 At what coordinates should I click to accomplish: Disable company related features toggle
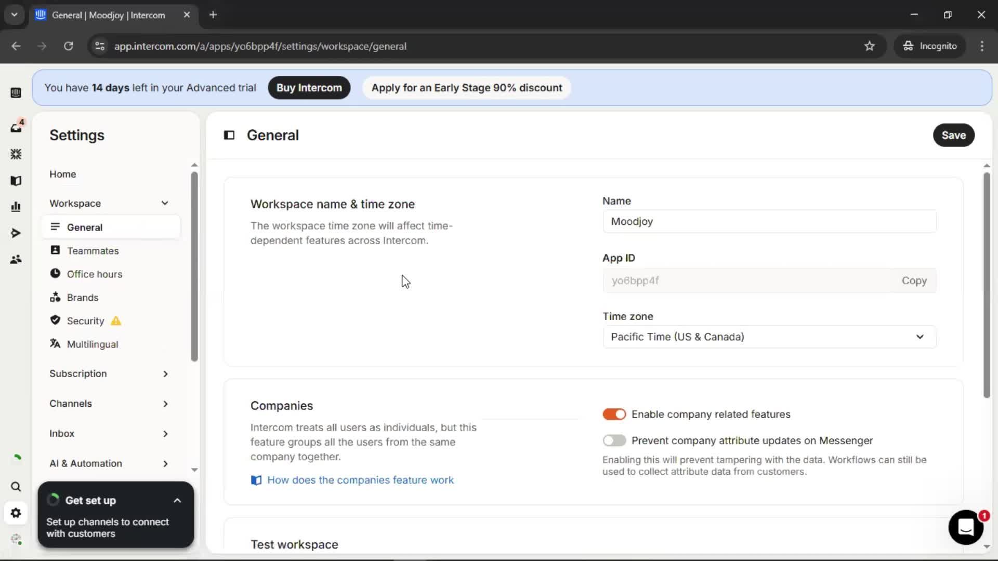pos(614,415)
